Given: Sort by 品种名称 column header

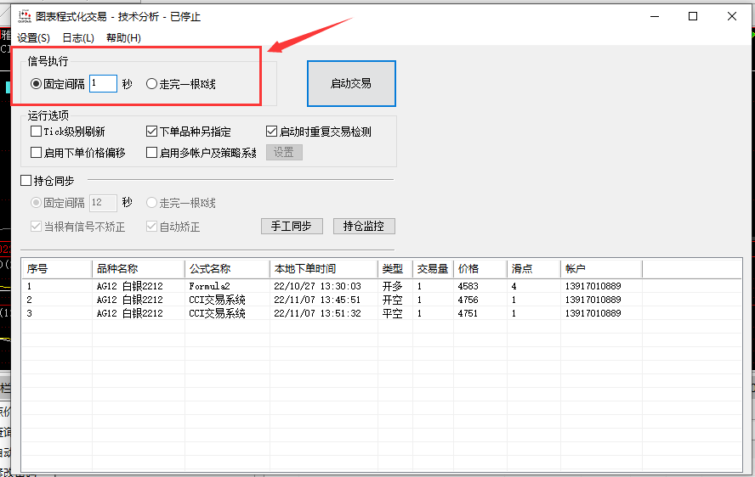Looking at the screenshot, I should pyautogui.click(x=139, y=269).
